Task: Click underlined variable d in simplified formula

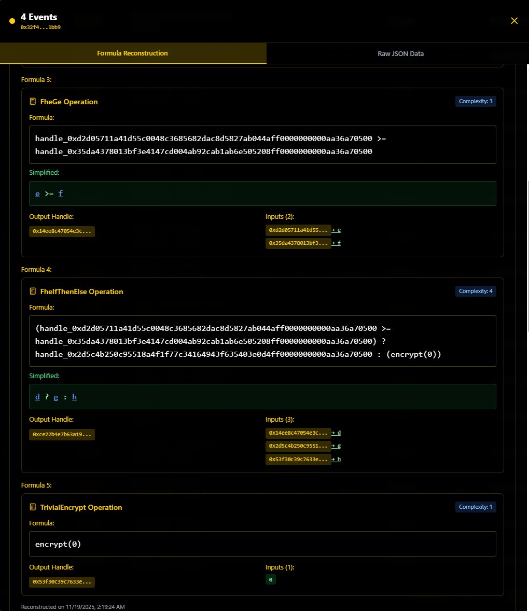Action: [37, 396]
